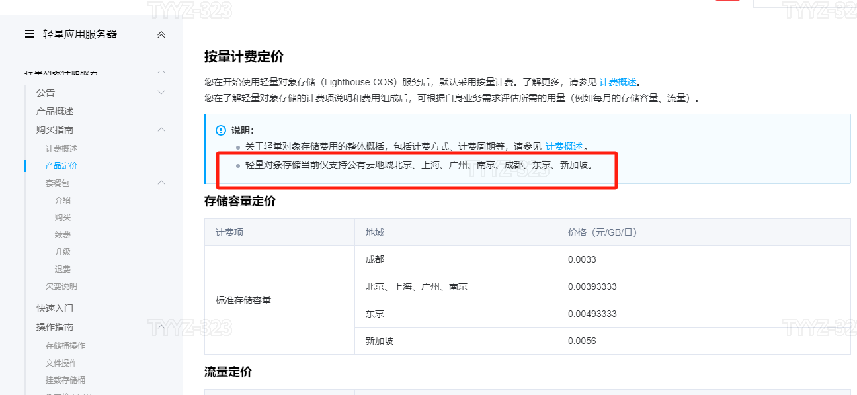Open 续费 under 套餐包
The image size is (857, 395).
click(x=63, y=234)
